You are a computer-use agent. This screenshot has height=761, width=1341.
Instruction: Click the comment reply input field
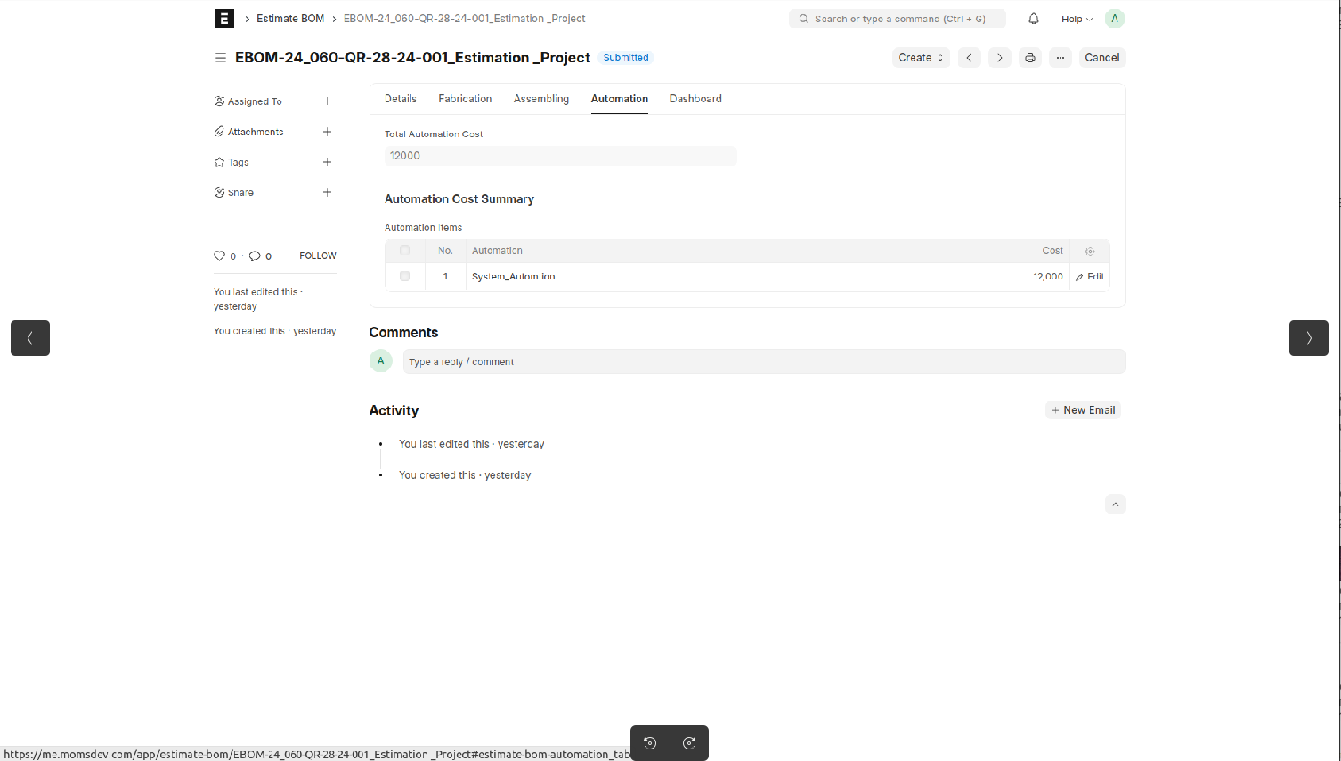[763, 362]
